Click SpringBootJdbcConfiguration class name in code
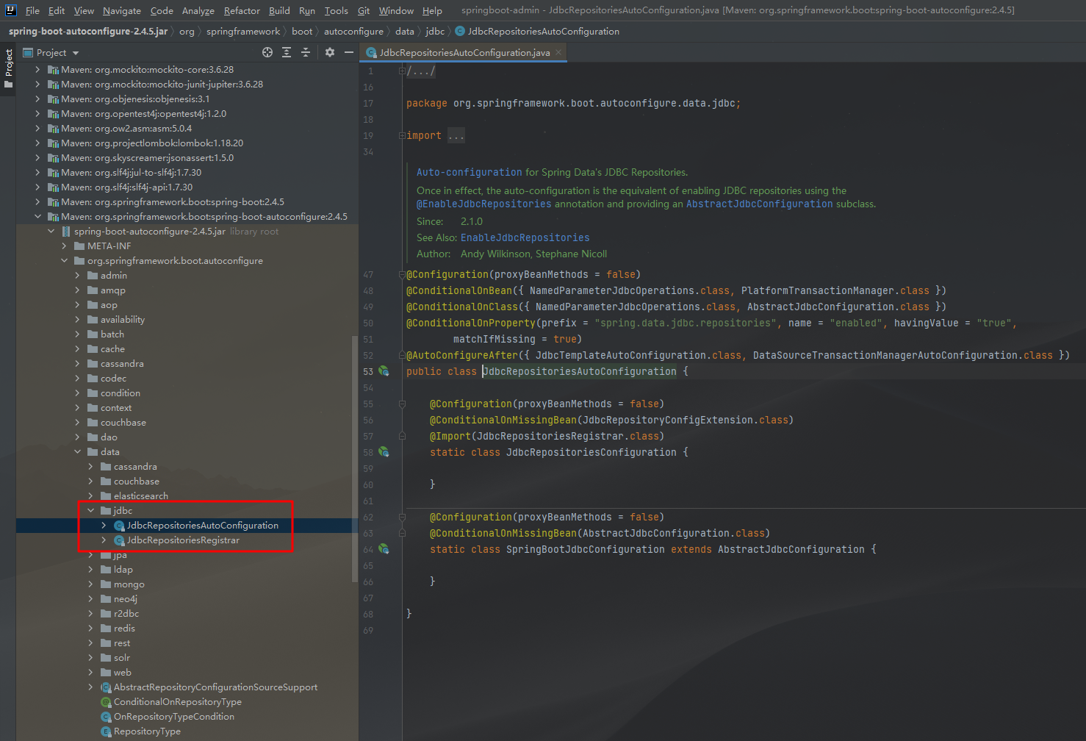The image size is (1086, 741). (585, 549)
